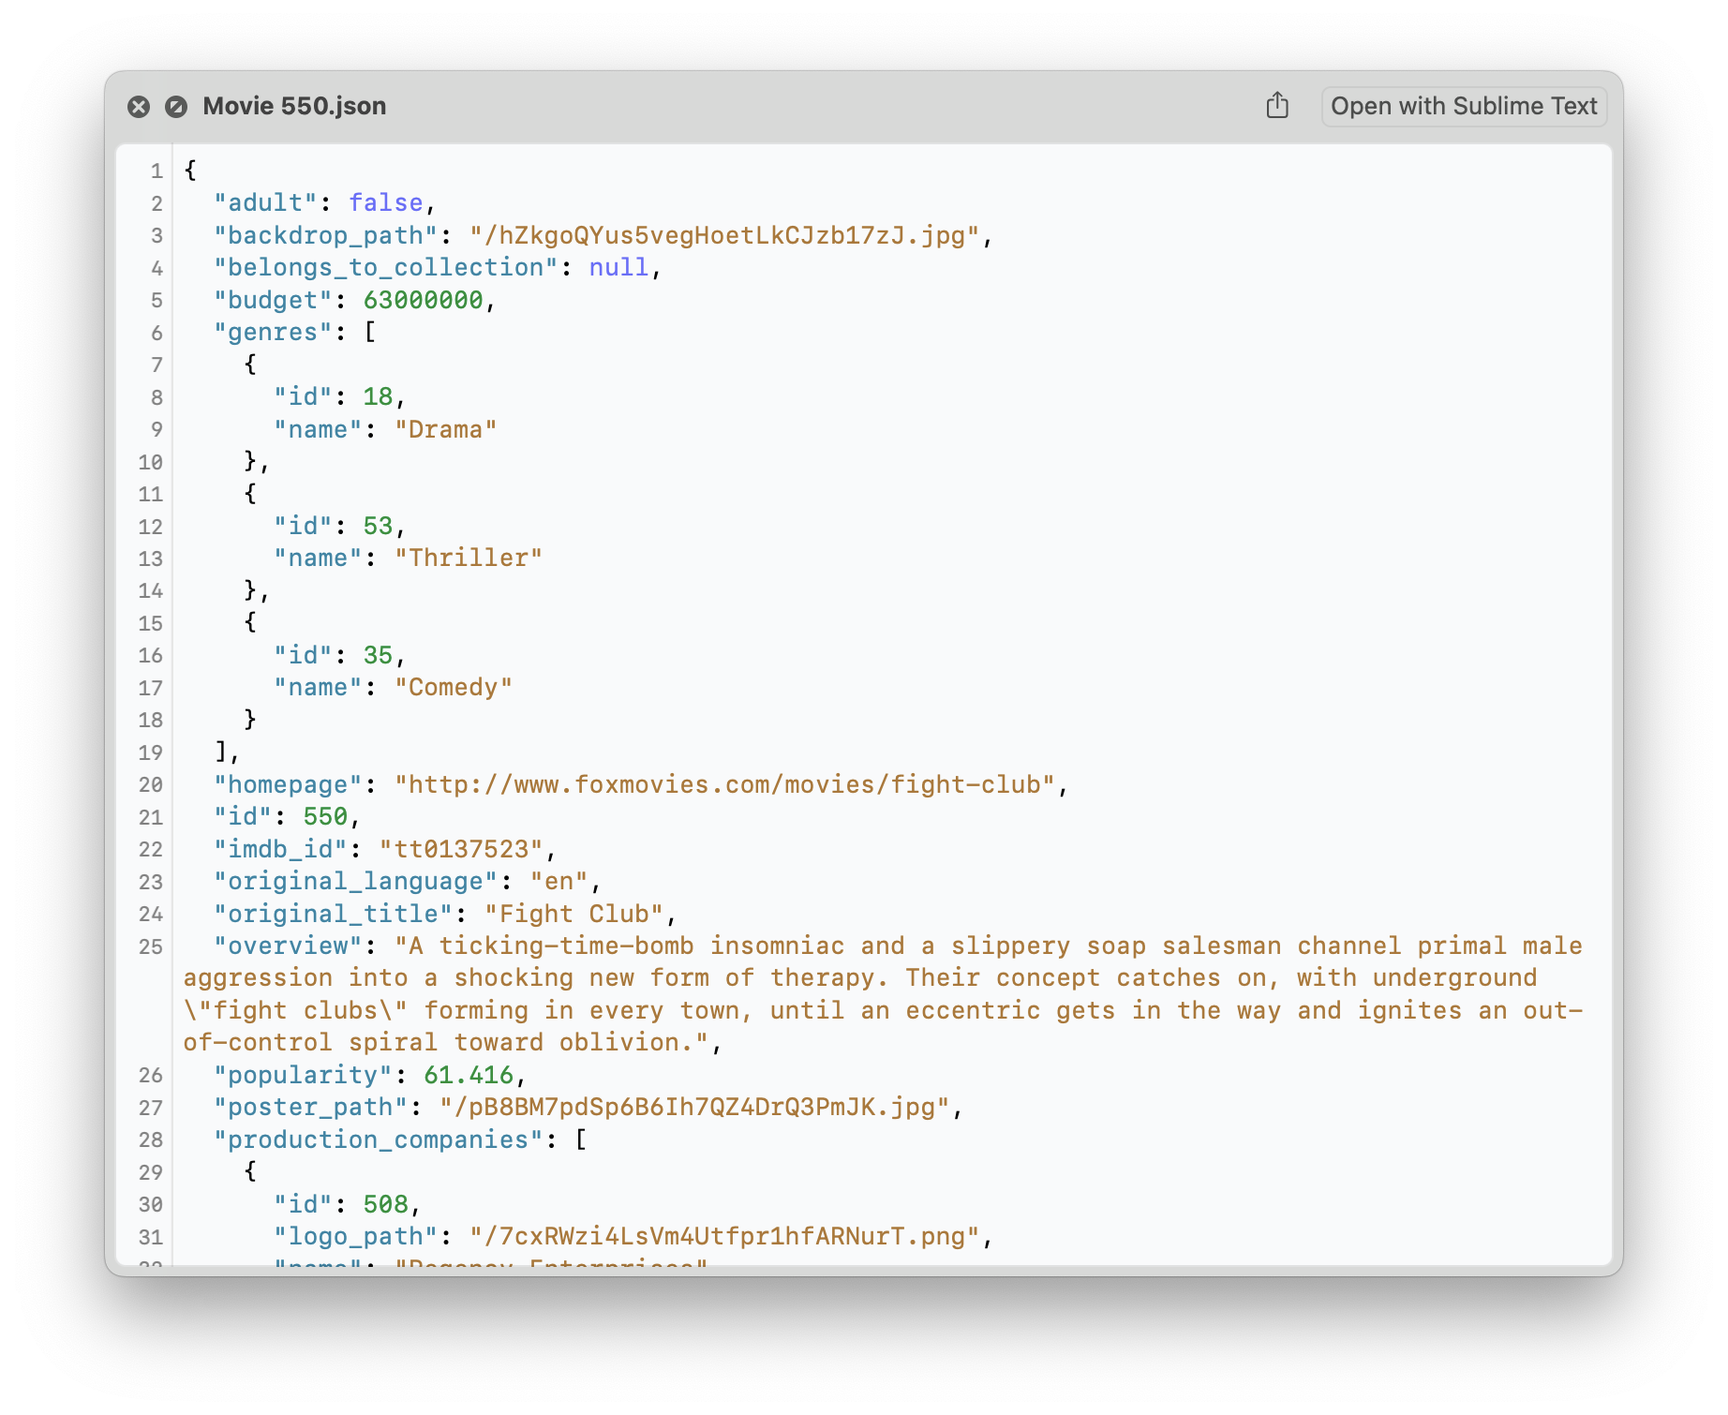Screen dimensions: 1728x1415
Task: Select the genre name "Drama"
Action: point(444,429)
